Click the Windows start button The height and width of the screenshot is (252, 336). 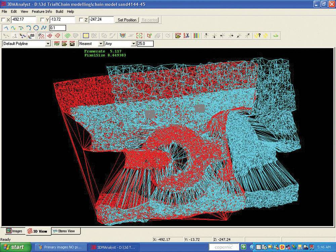tap(15, 247)
